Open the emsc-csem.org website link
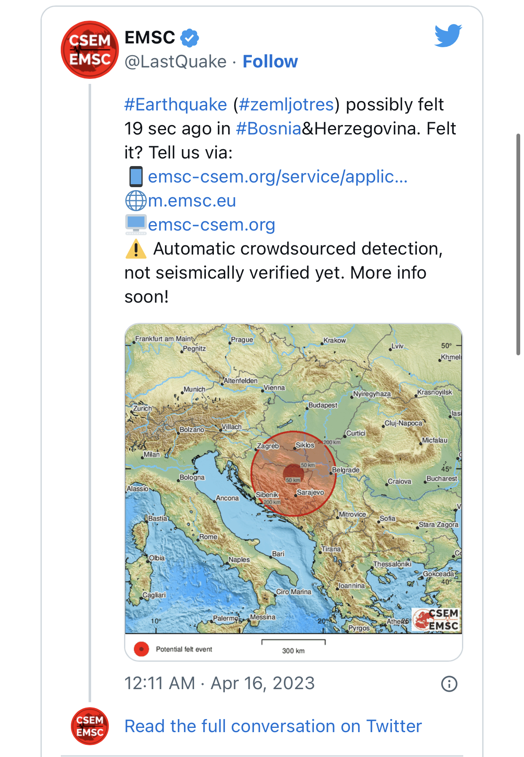Screen dimensions: 524x757 [211, 225]
